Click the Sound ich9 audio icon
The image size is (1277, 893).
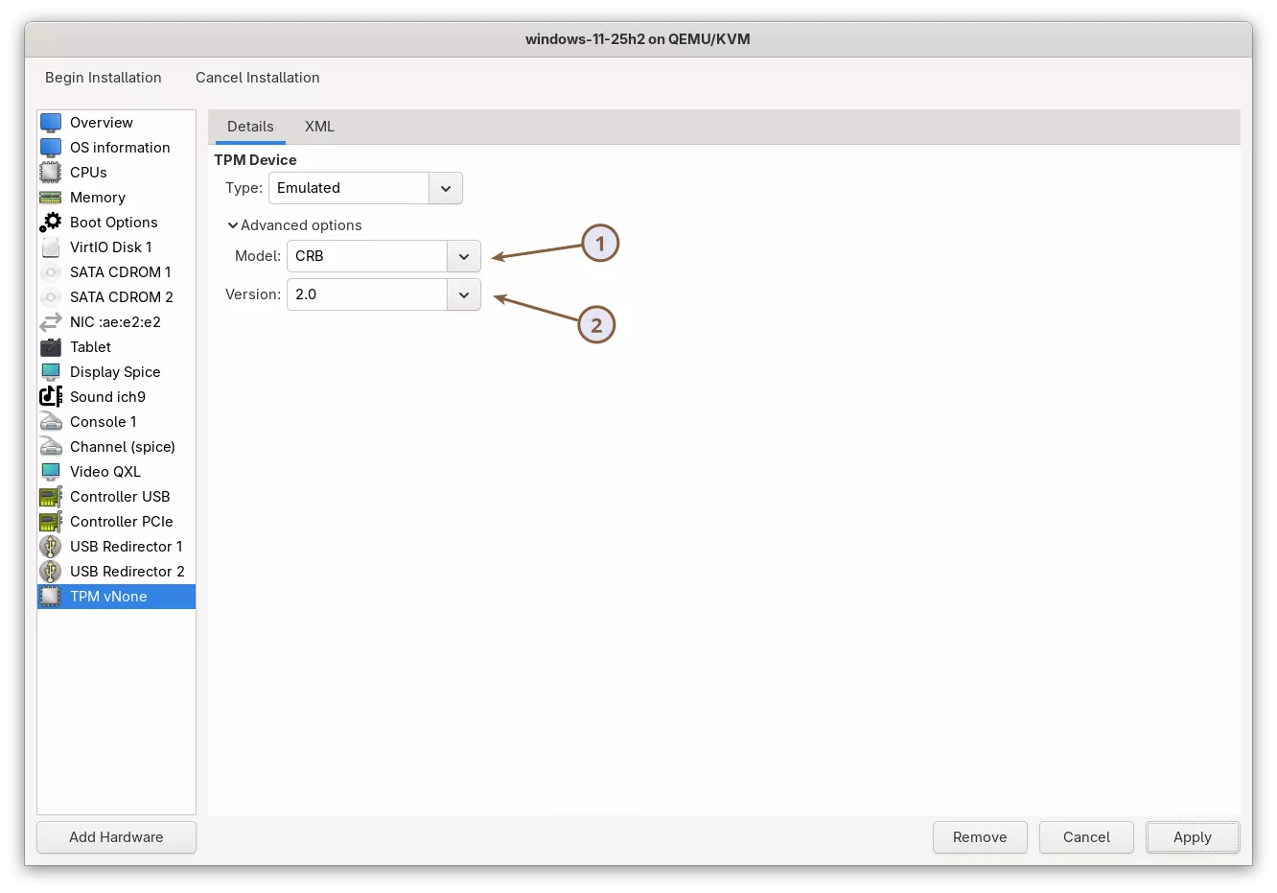tap(51, 397)
